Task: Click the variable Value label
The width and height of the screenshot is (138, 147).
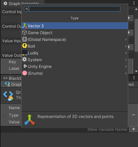Action: click(14, 122)
